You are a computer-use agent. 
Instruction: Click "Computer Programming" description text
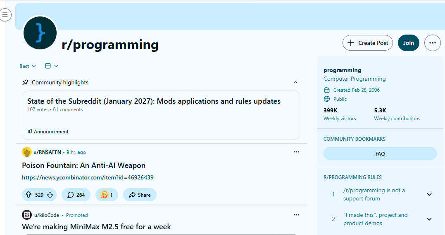coord(355,79)
